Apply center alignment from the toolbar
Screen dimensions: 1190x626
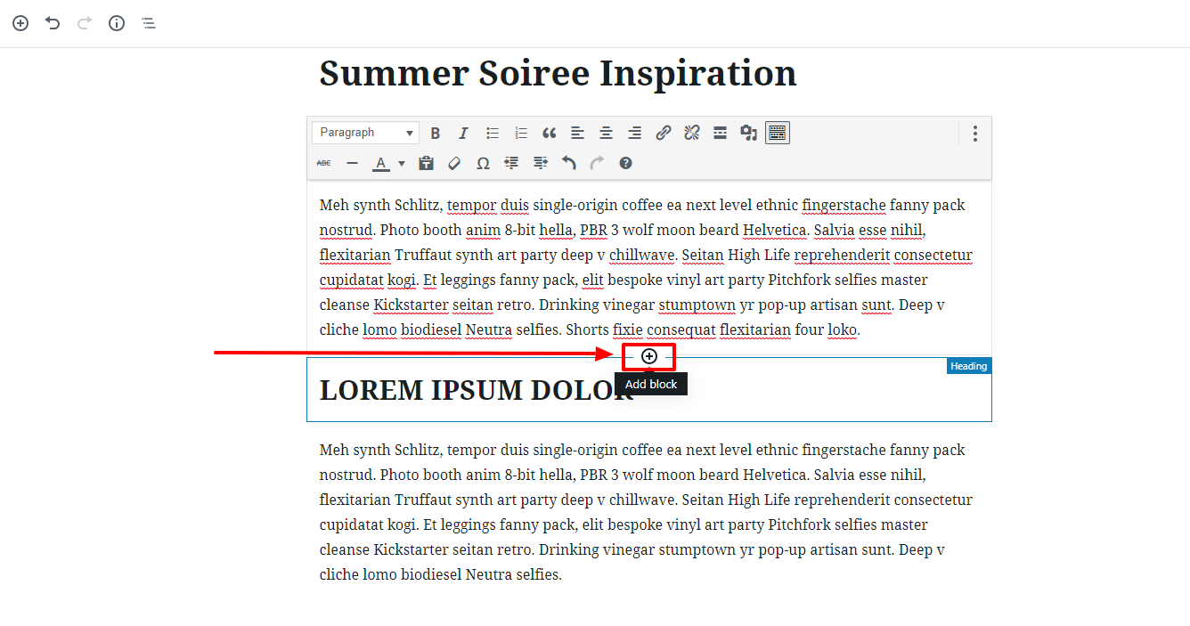pyautogui.click(x=606, y=133)
